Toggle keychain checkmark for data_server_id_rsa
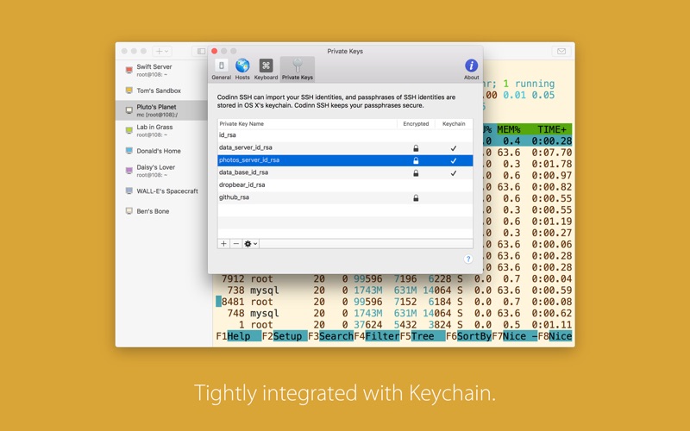This screenshot has height=431, width=690. [454, 148]
